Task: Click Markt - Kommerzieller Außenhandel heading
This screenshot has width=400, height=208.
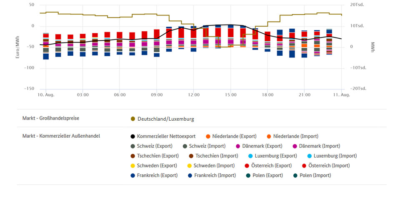Action: 61,136
